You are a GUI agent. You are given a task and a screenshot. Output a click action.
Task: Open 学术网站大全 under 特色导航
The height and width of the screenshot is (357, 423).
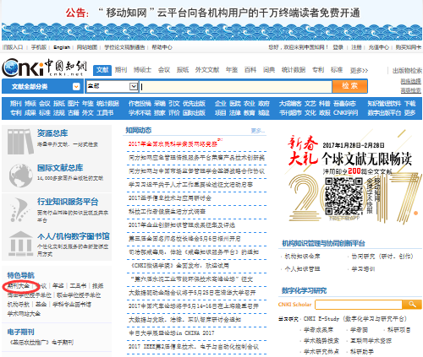click(24, 313)
